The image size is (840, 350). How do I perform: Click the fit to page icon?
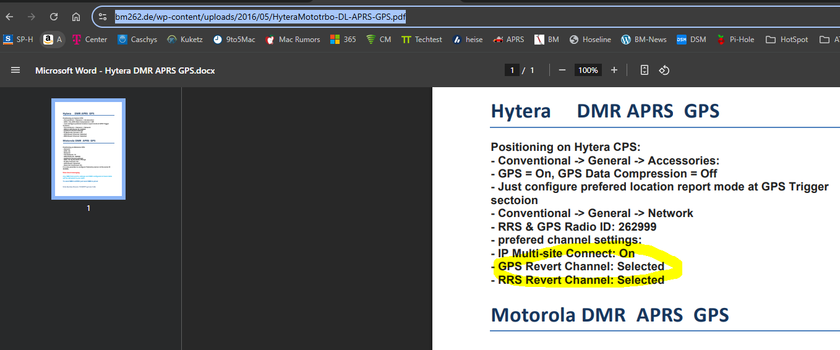click(x=644, y=70)
